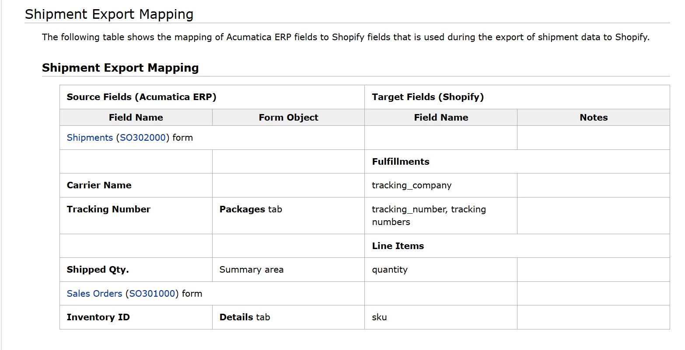This screenshot has width=685, height=350.
Task: Select the Source Fields (Acumatica ERP) header
Action: [142, 97]
